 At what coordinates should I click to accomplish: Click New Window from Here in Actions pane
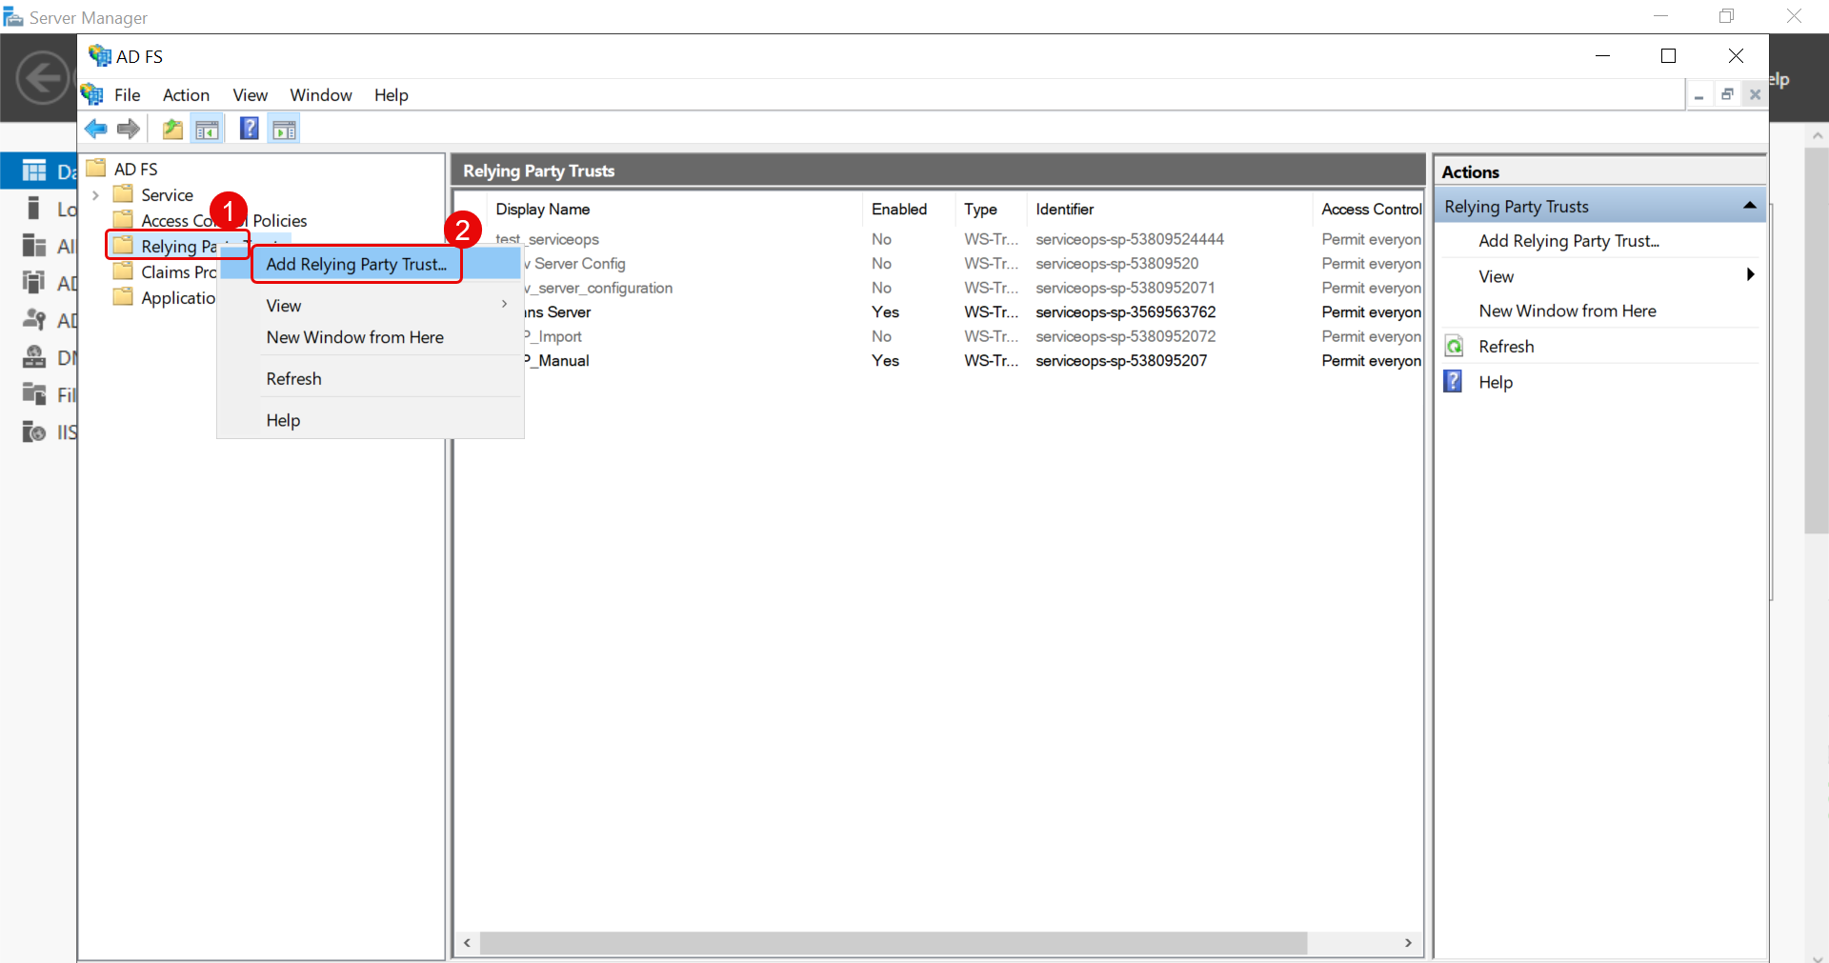pyautogui.click(x=1567, y=311)
